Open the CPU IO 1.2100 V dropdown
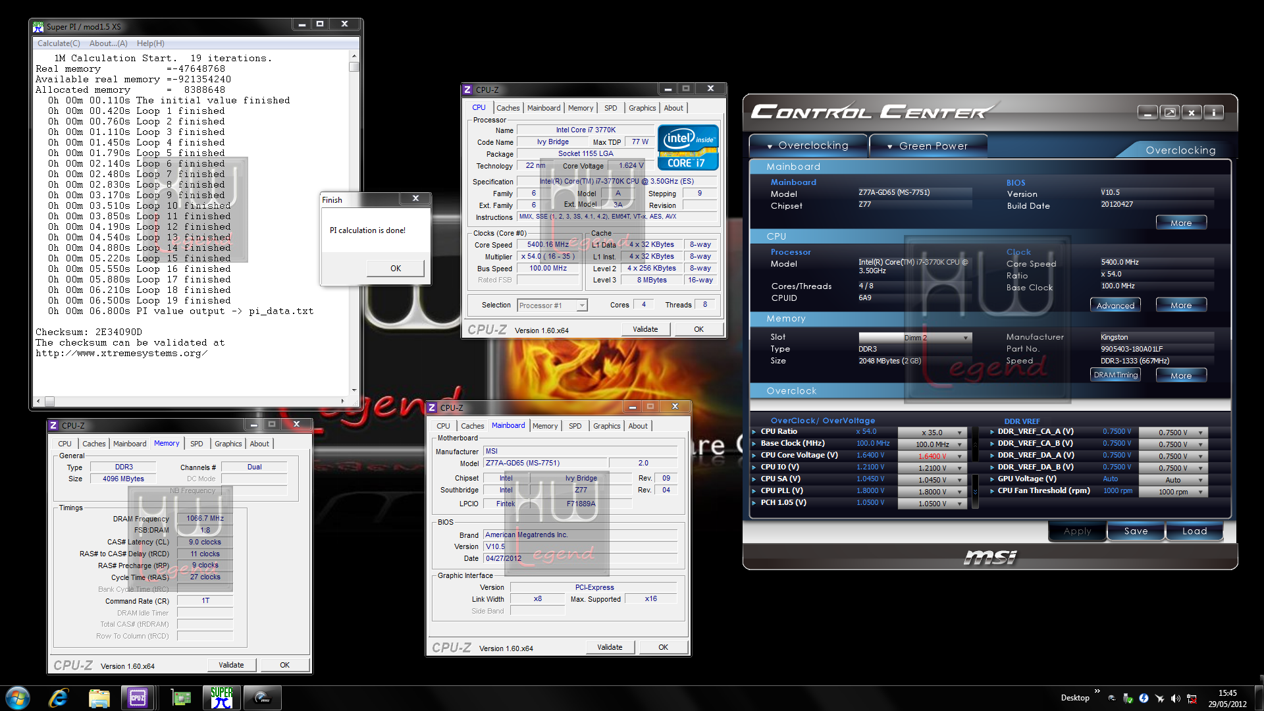Image resolution: width=1264 pixels, height=711 pixels. click(932, 468)
